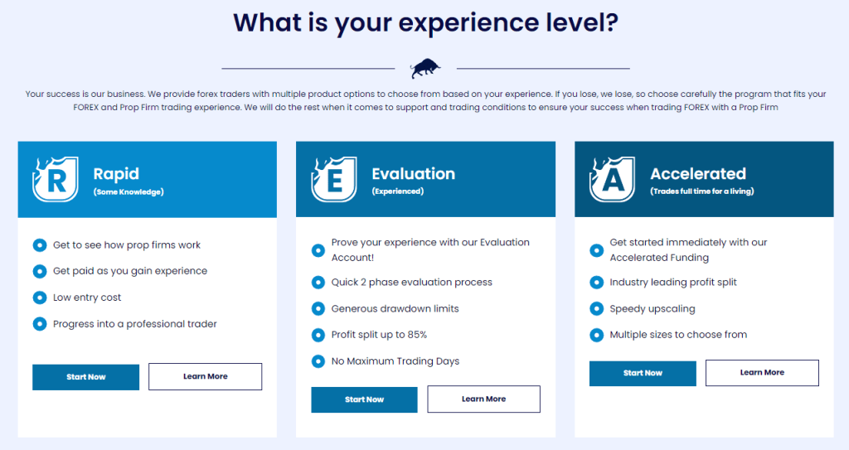Select the Accelerated card header title
The width and height of the screenshot is (849, 450).
(x=698, y=173)
